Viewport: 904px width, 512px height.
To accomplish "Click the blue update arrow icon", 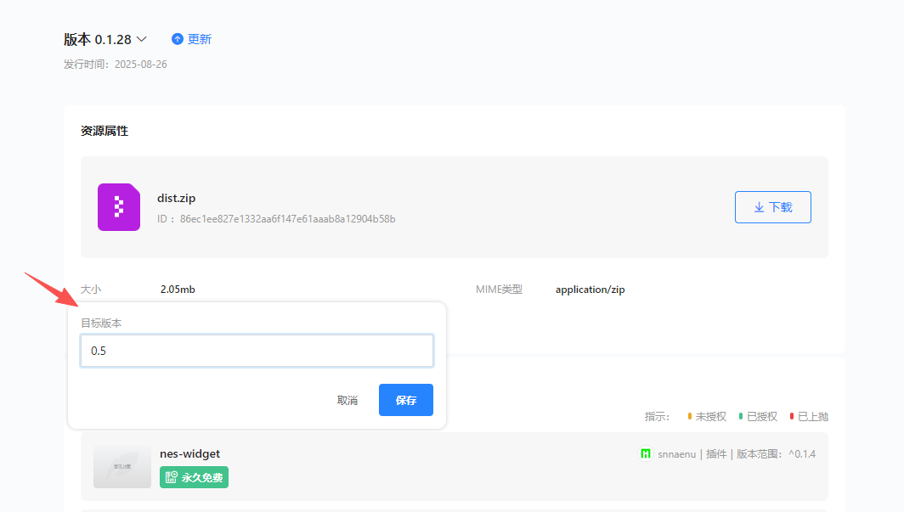I will pos(178,39).
